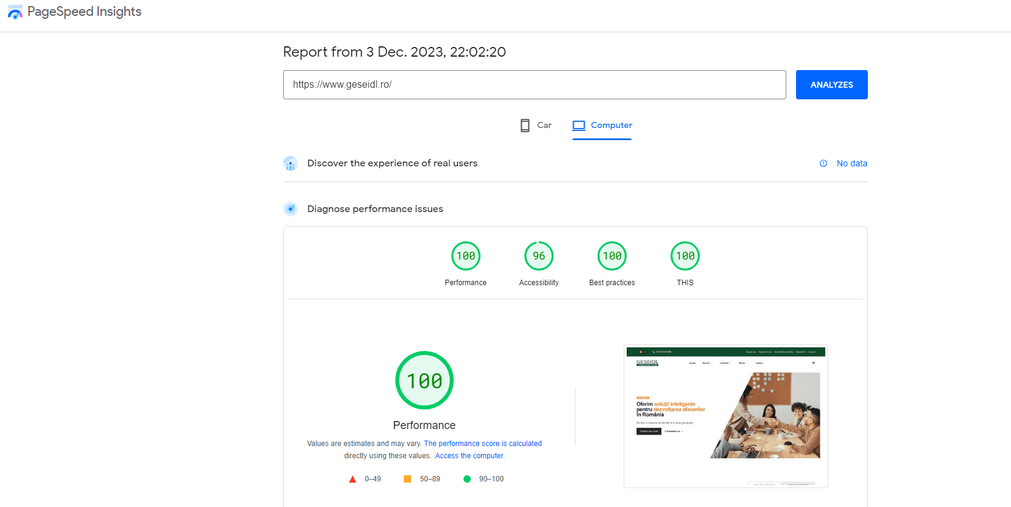1011x507 pixels.
Task: Click the info icon beside No data
Action: point(823,163)
